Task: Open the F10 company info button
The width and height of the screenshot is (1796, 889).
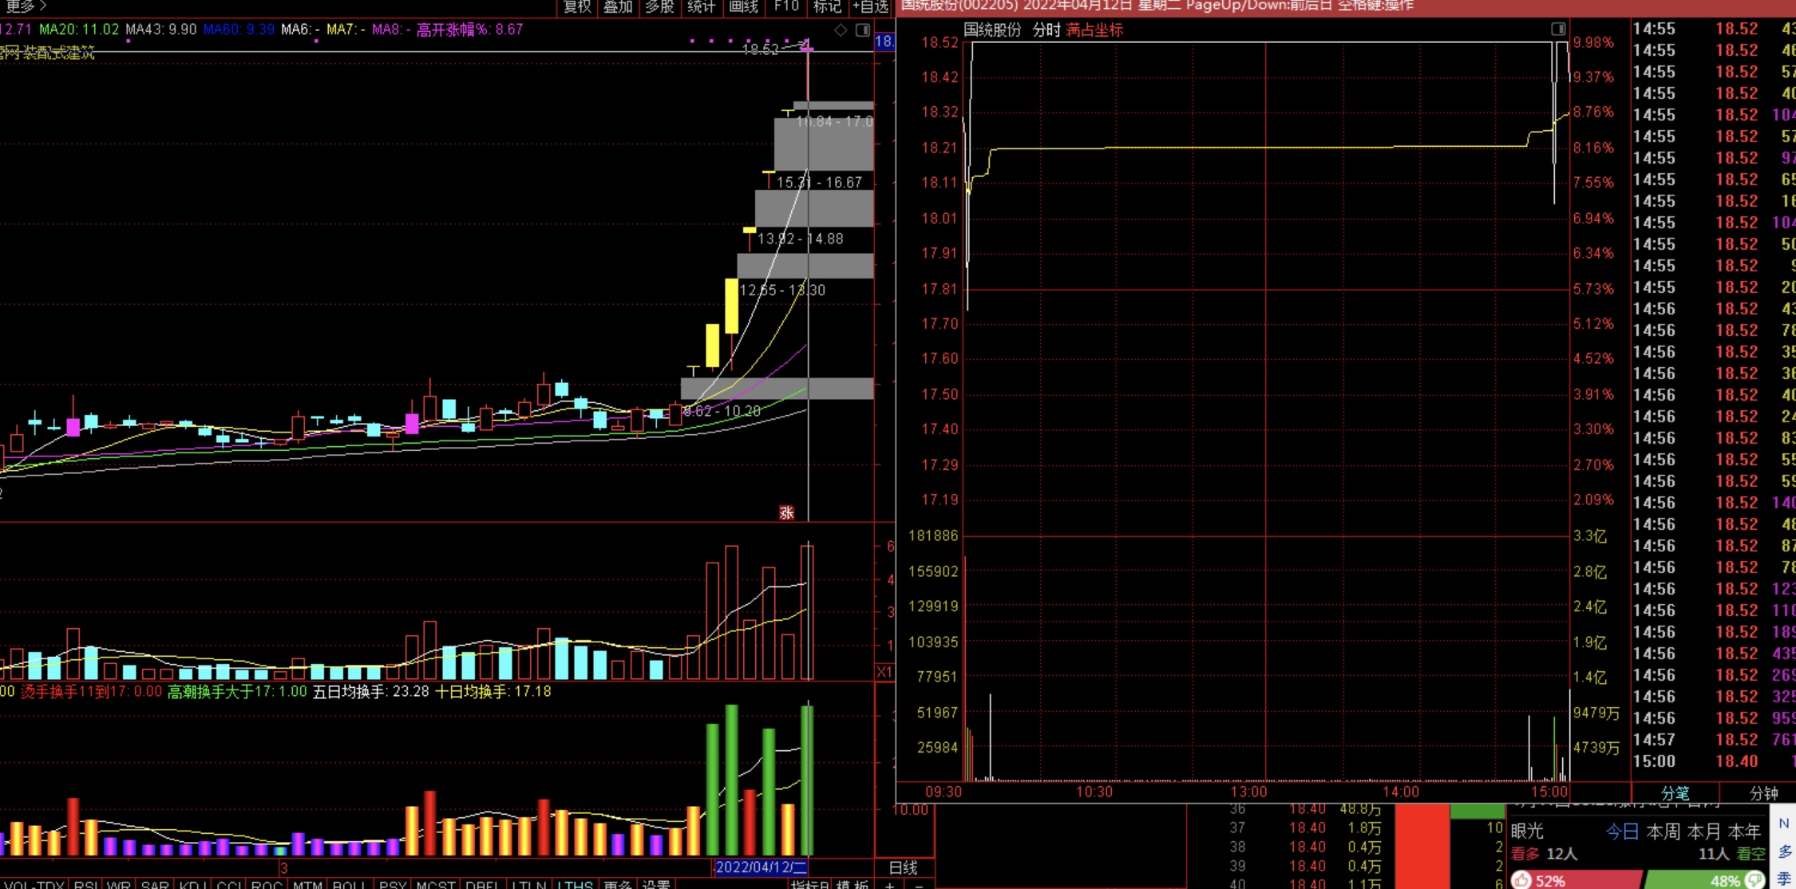Action: [786, 7]
